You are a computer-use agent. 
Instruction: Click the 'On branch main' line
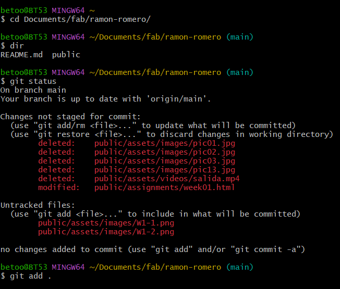33,90
